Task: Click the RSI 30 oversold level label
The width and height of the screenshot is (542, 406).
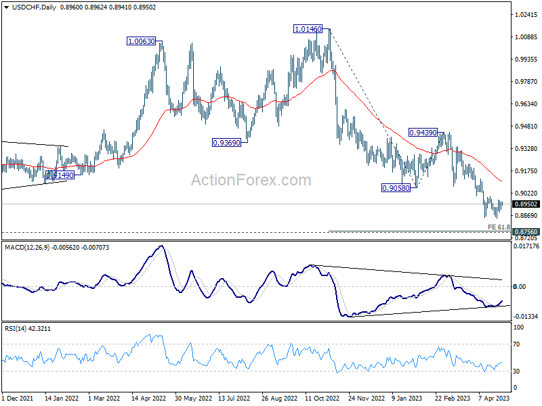Action: 516,371
